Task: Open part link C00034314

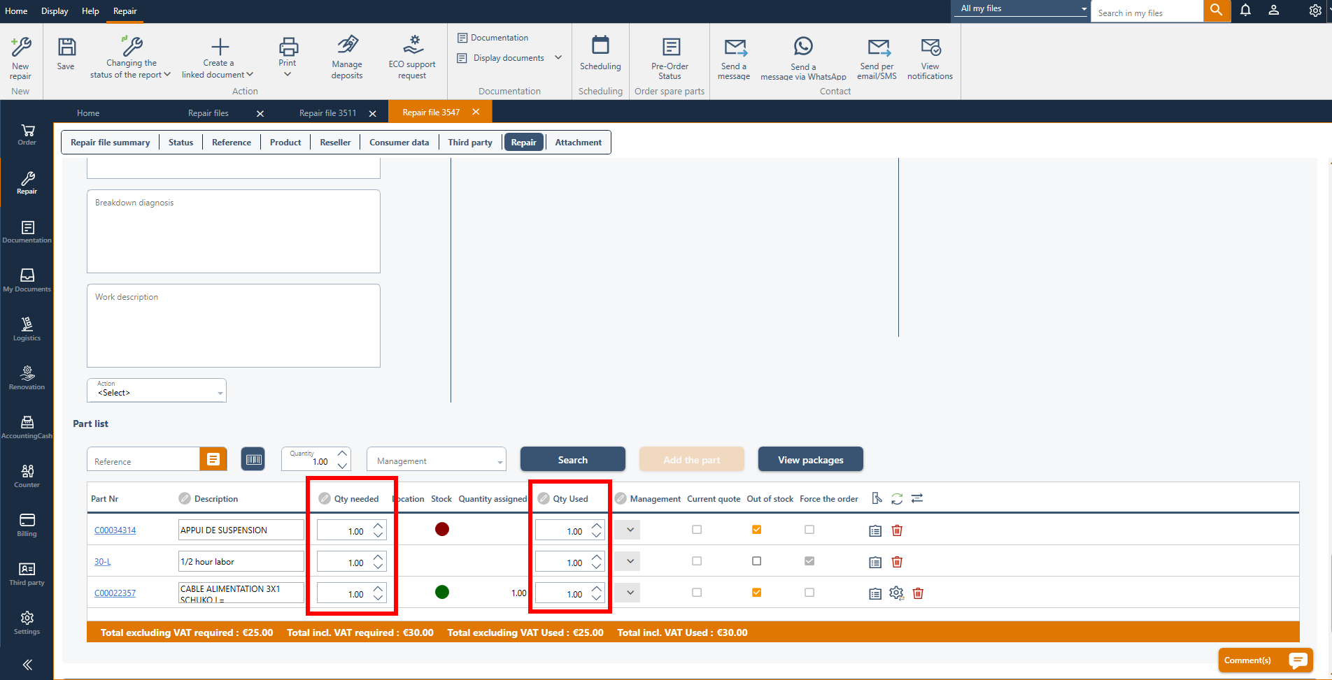Action: (115, 530)
